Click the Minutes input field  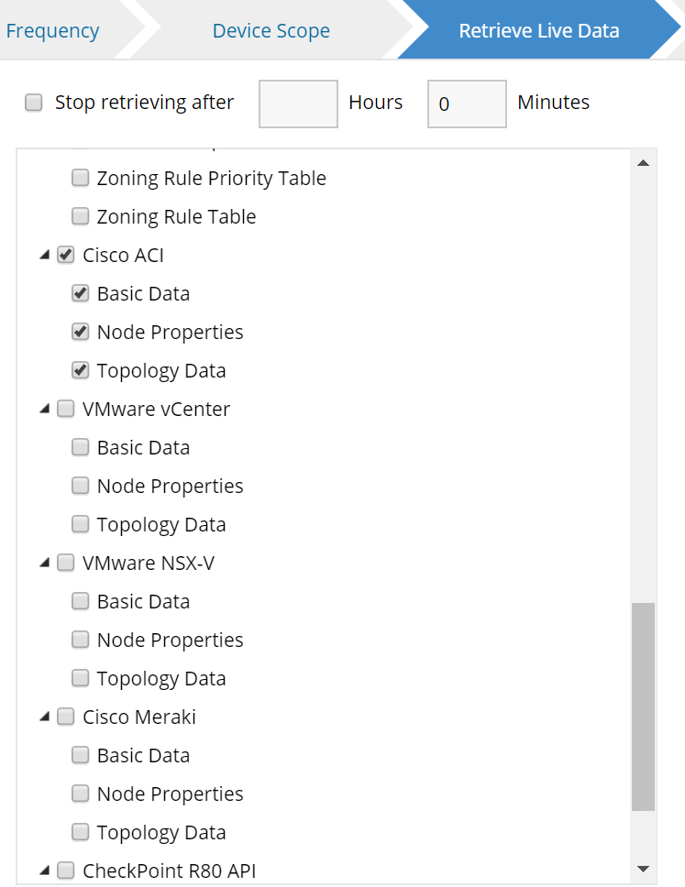click(x=467, y=104)
